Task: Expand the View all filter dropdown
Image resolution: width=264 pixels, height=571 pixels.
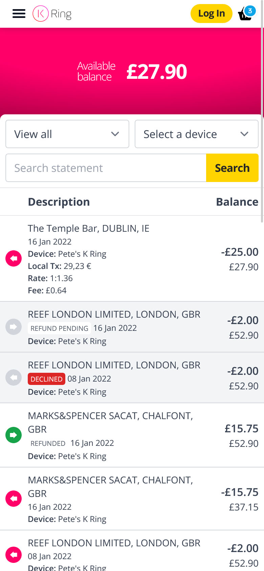Action: (x=67, y=134)
